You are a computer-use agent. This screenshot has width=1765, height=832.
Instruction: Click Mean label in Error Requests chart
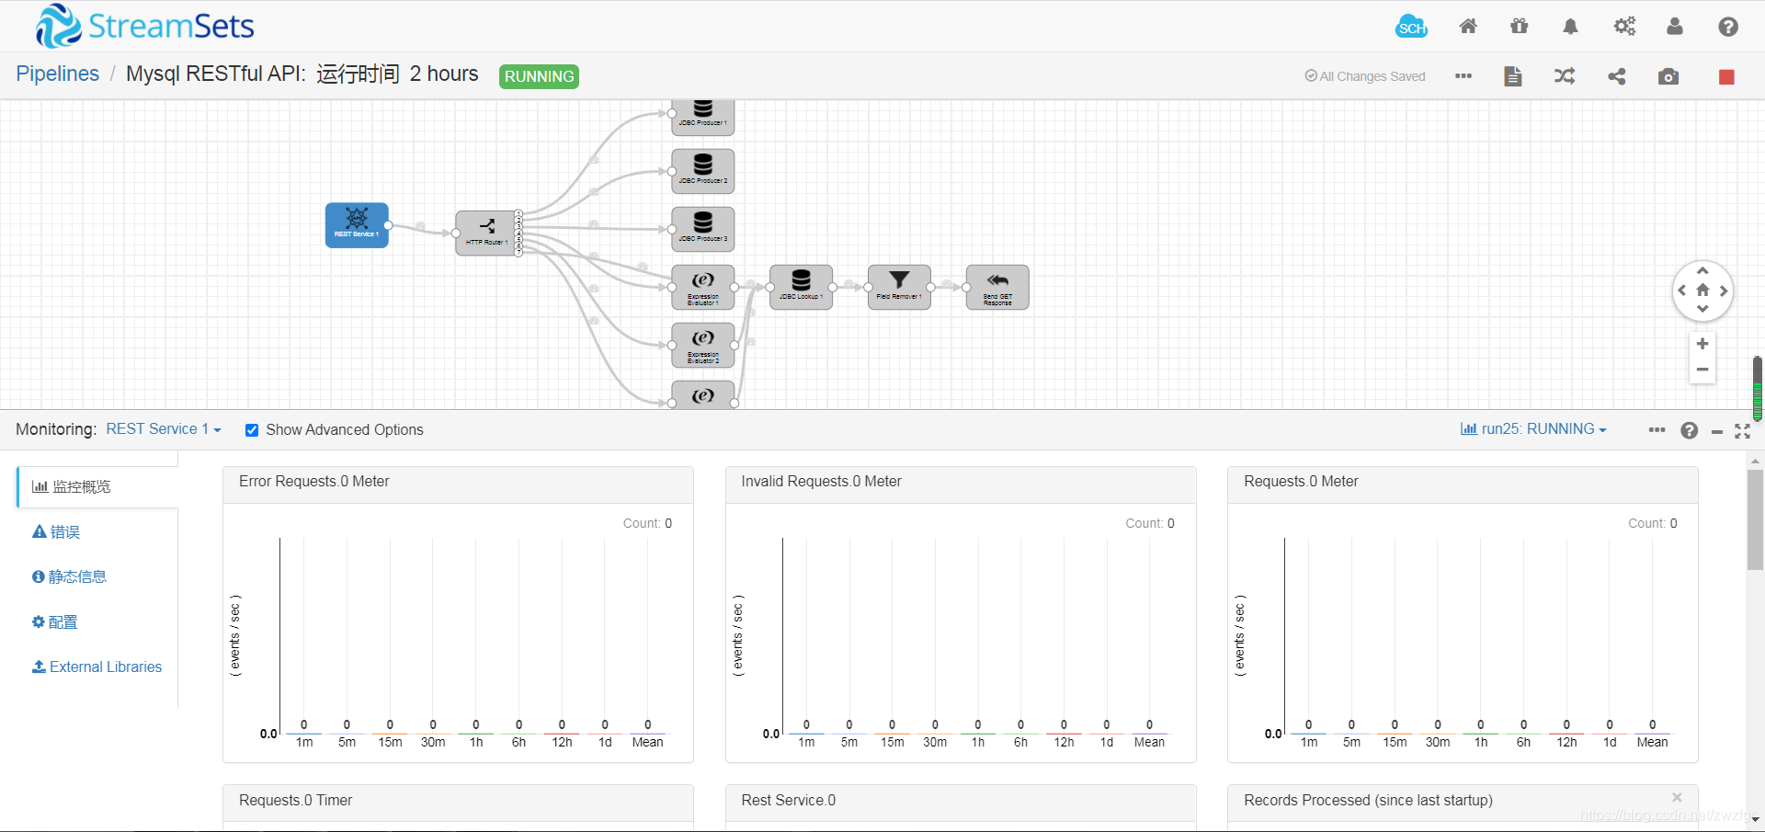coord(647,742)
